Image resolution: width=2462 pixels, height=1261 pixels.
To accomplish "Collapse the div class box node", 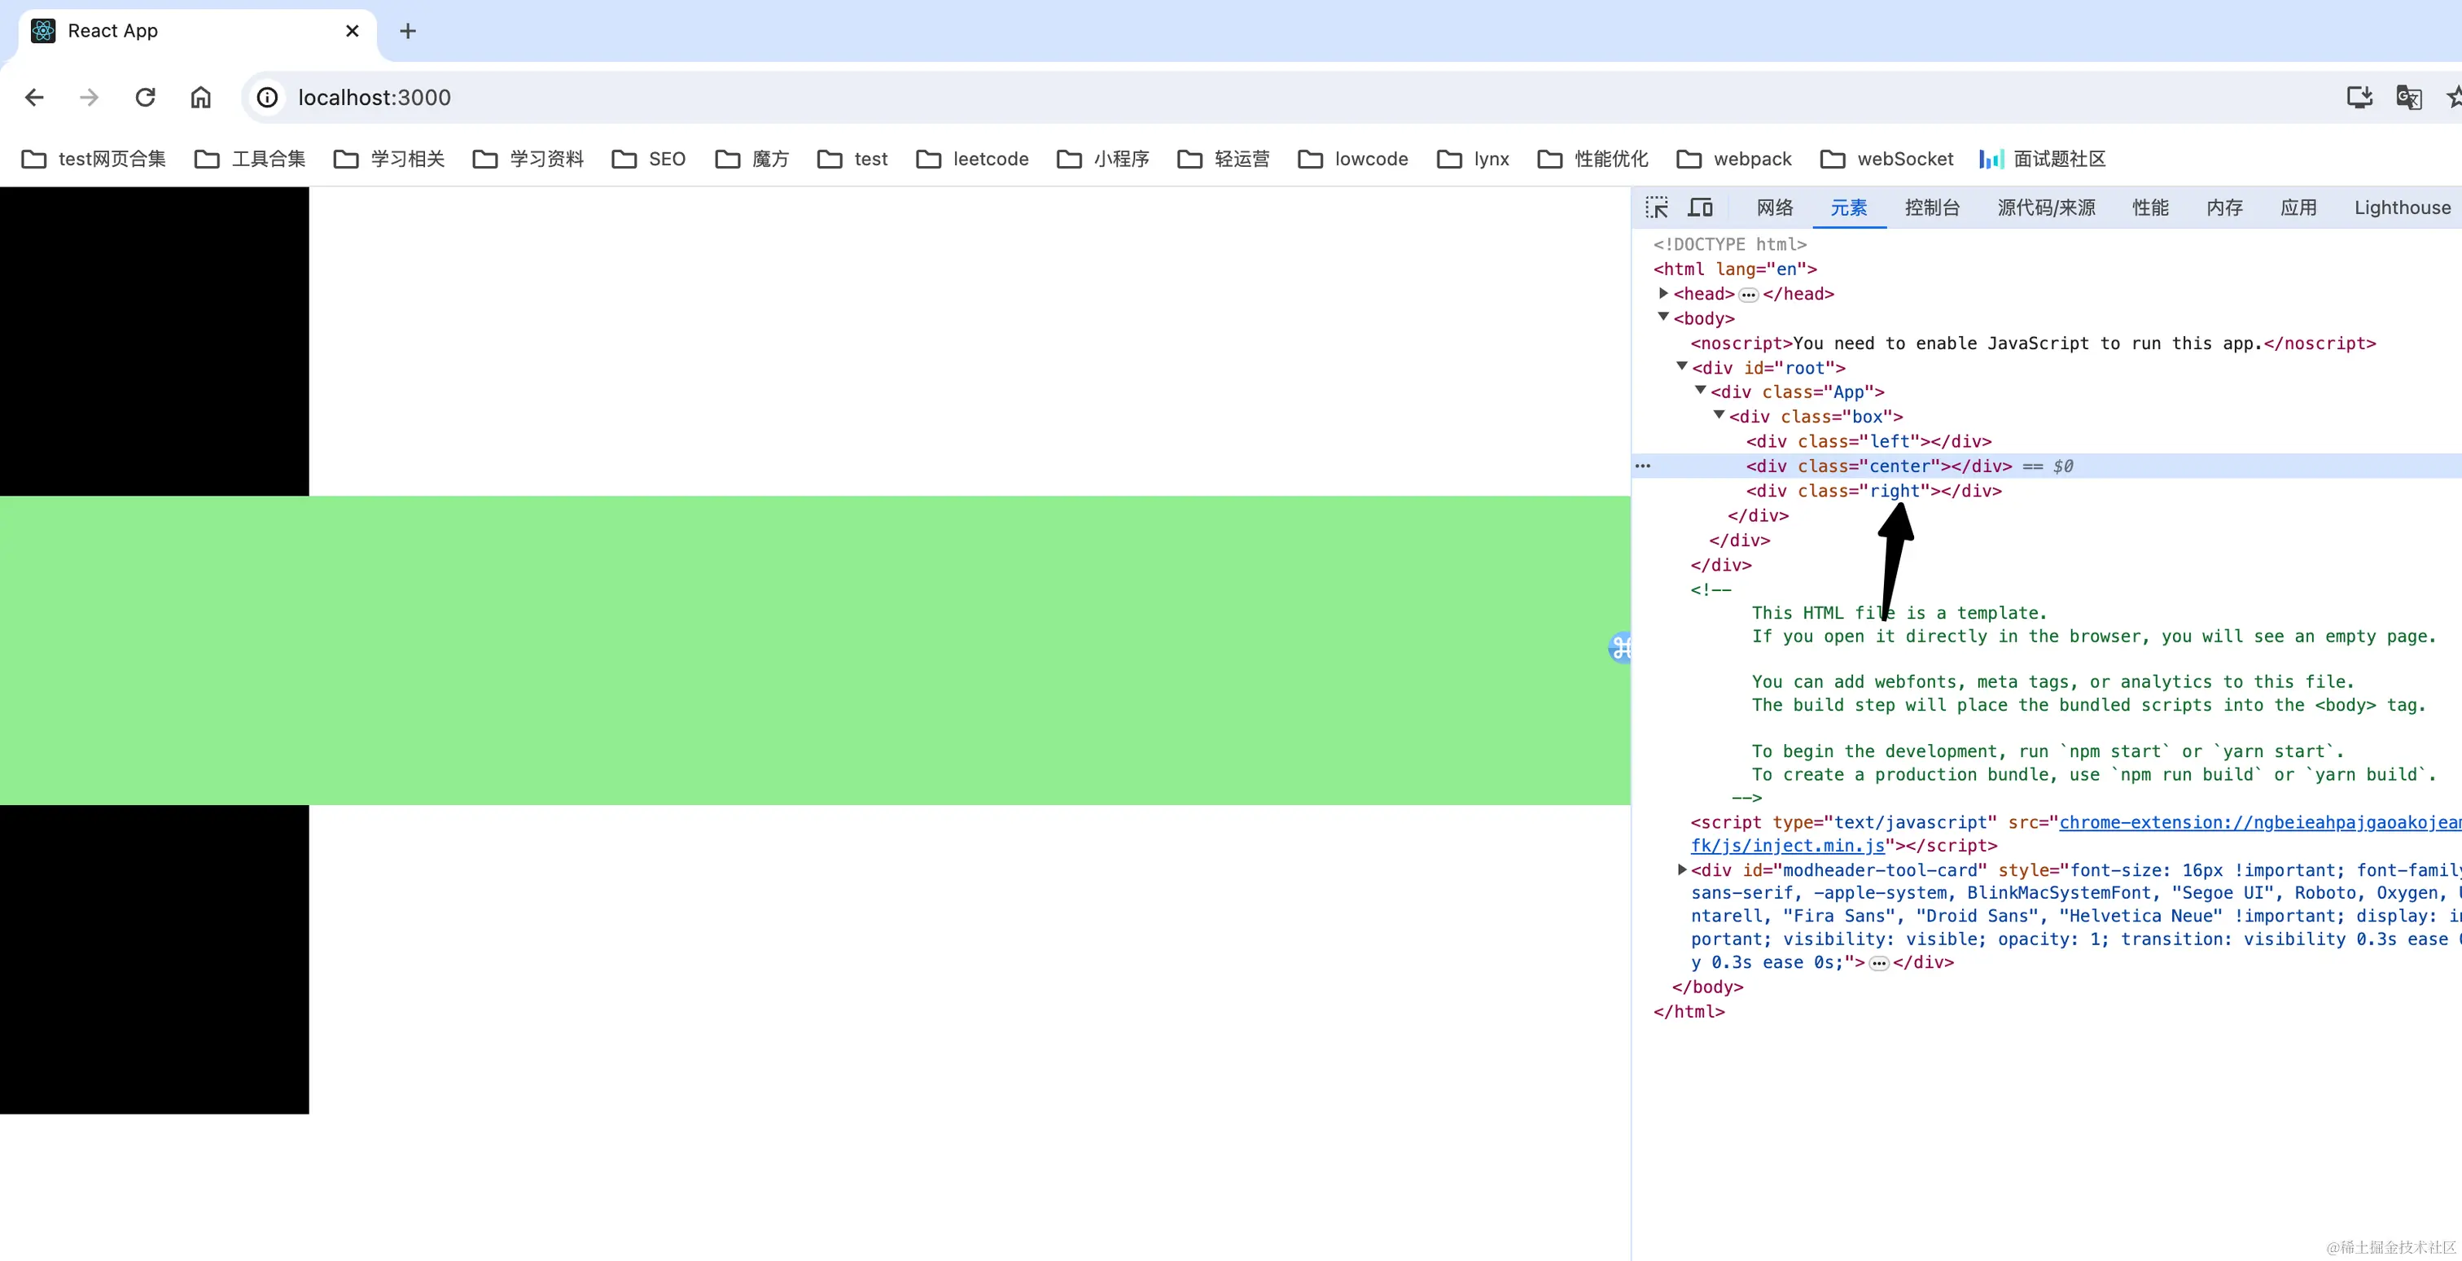I will click(x=1719, y=415).
